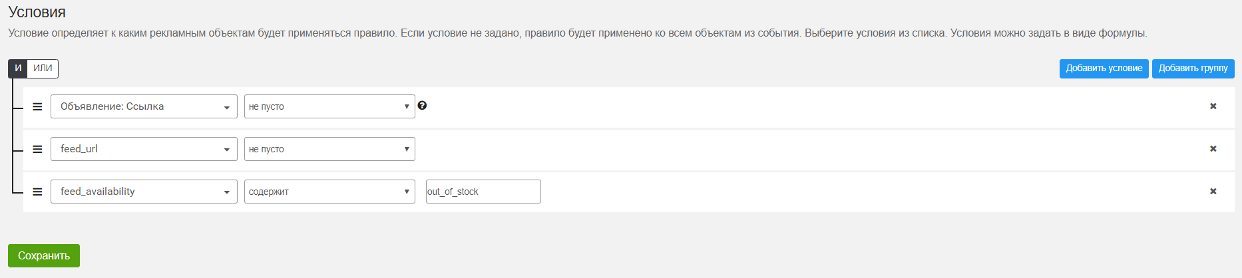
Task: Switch operator to ИЛИ
Action: click(43, 69)
